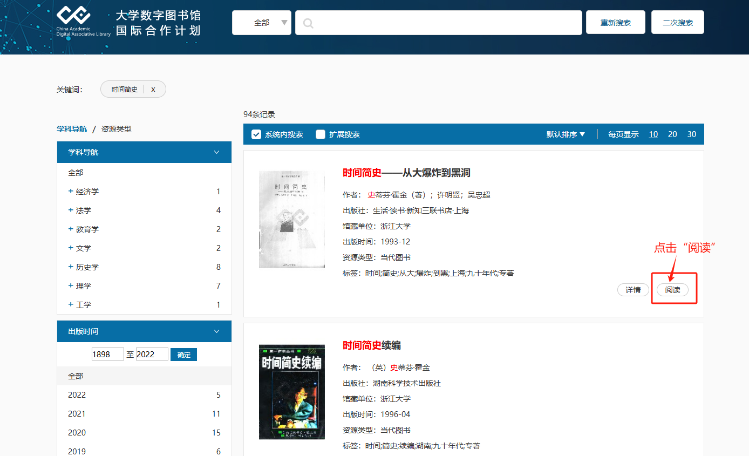Expand the 经济学 plus icon

(71, 192)
